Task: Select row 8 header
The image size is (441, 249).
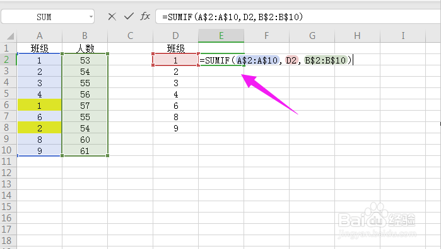Action: [8, 128]
